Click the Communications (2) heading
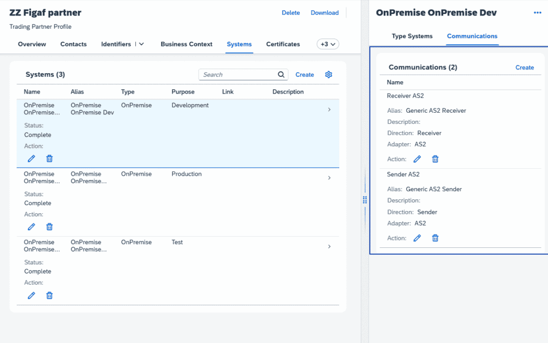 423,67
